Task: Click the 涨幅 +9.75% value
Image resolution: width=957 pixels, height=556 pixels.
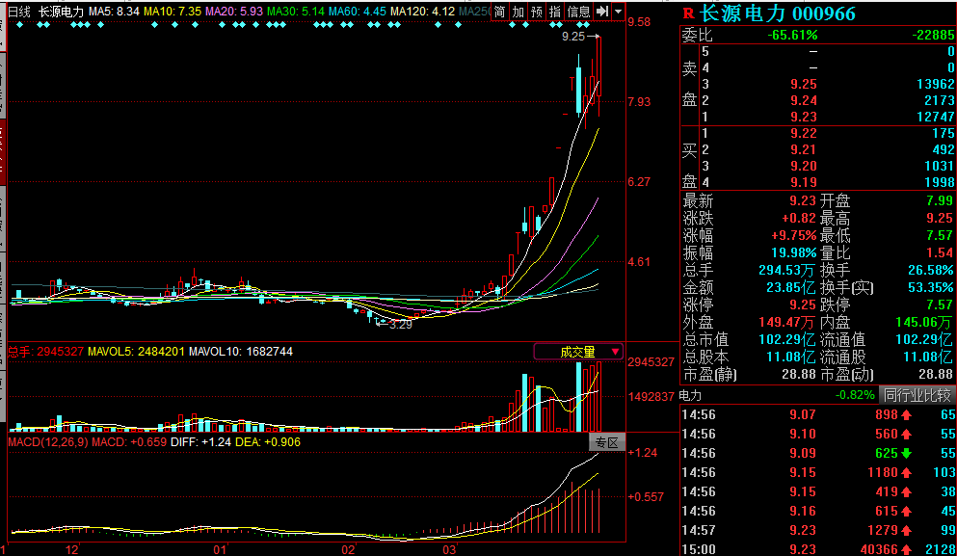Action: click(793, 235)
